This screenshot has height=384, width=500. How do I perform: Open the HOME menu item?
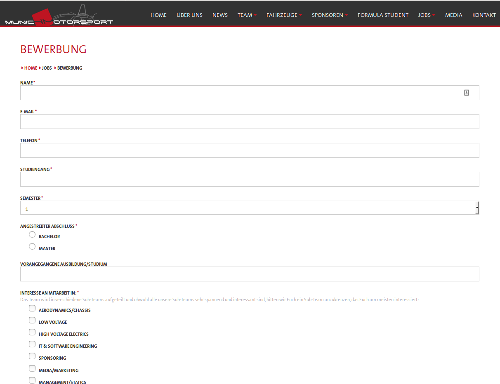point(158,15)
